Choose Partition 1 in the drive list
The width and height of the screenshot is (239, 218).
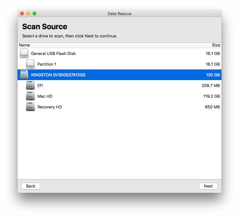tap(47, 64)
